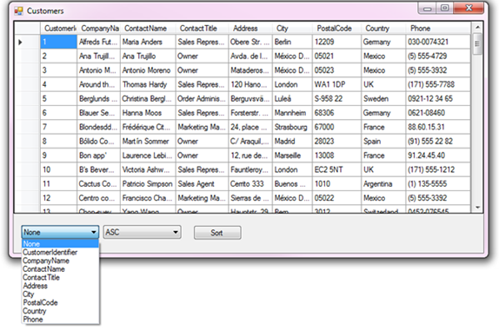Open the ASC sort order dropdown

click(x=142, y=232)
